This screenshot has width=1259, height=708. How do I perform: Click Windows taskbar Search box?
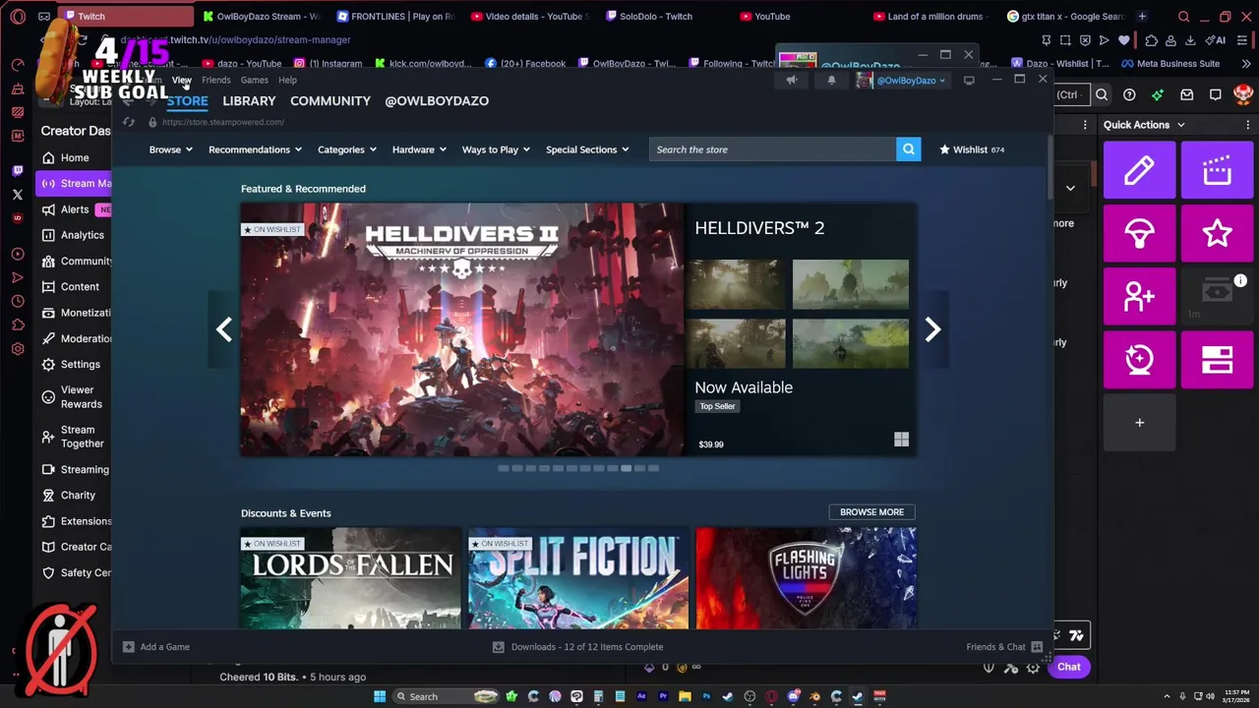pyautogui.click(x=445, y=696)
